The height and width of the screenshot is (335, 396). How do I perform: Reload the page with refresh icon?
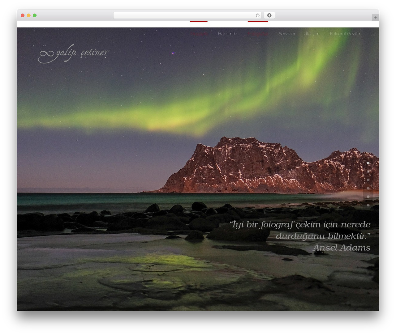(257, 15)
